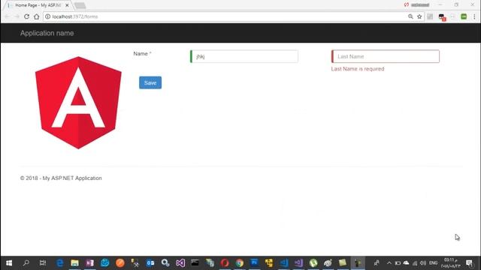481x270 pixels.
Task: Open the sticky notes taskbar icon
Action: (x=343, y=263)
